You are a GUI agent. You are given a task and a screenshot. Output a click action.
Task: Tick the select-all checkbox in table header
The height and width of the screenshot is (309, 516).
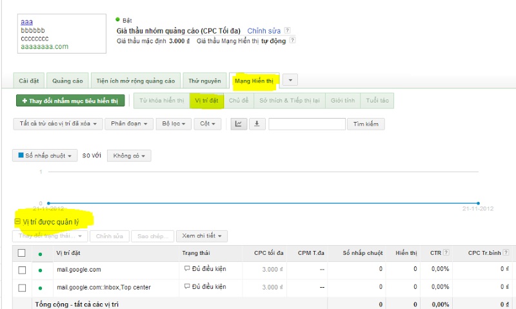(21, 253)
